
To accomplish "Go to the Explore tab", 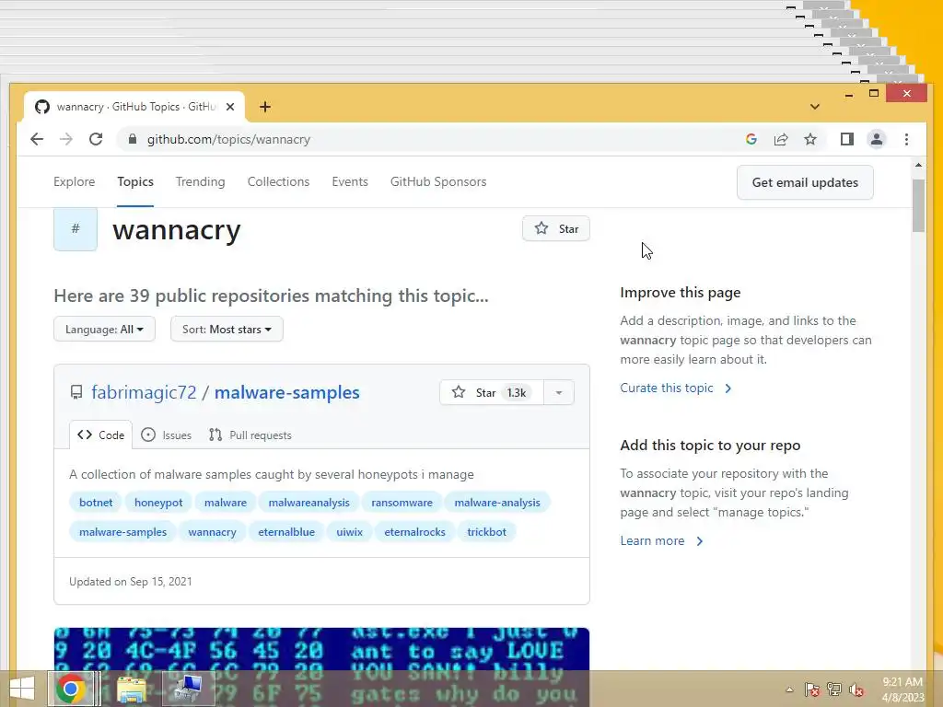I will 74,181.
